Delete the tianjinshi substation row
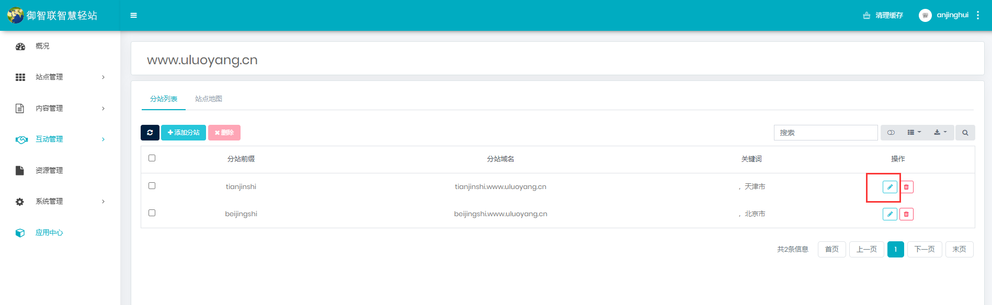The image size is (992, 305). click(x=906, y=187)
